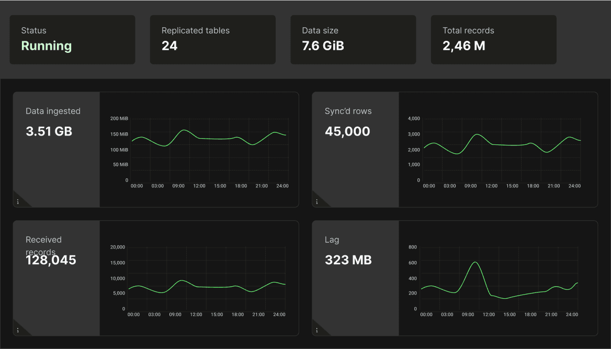Open the Replicated tables card
Image resolution: width=611 pixels, height=349 pixels.
click(212, 40)
